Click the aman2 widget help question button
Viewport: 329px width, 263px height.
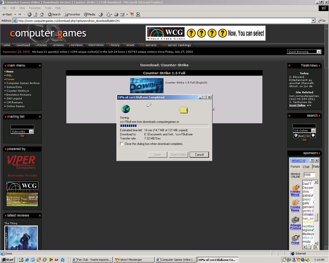pyautogui.click(x=312, y=160)
